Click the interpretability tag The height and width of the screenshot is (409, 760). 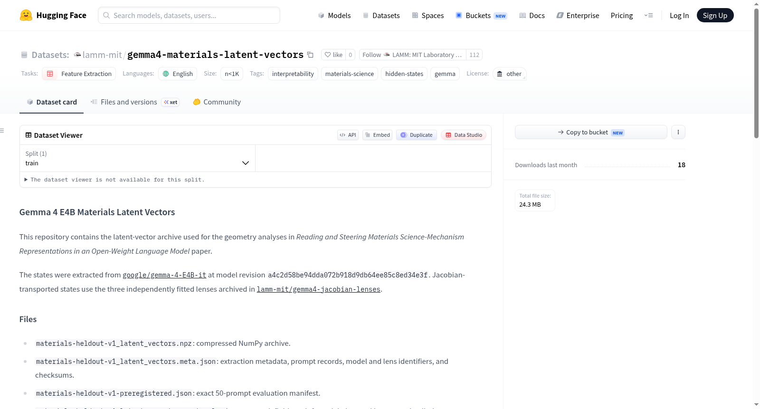[x=293, y=74]
